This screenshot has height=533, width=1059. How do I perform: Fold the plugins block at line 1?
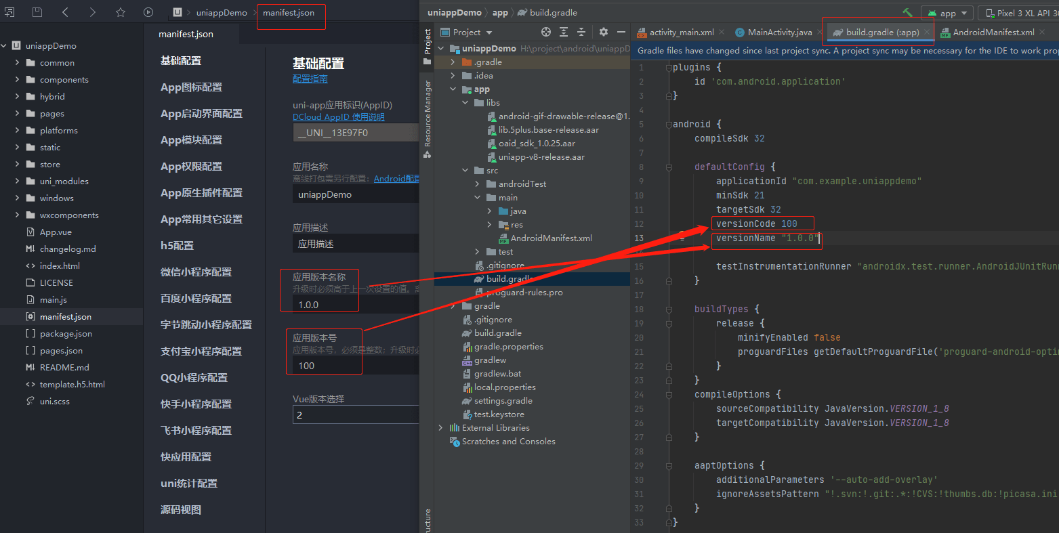(668, 67)
